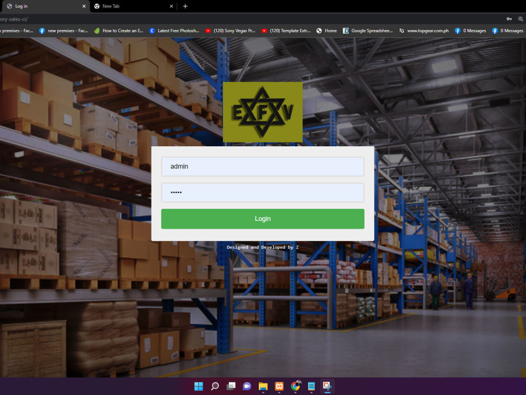Viewport: 526px width, 395px height.
Task: Open the 'Latest Free Photosh...' bookmark
Action: click(174, 31)
